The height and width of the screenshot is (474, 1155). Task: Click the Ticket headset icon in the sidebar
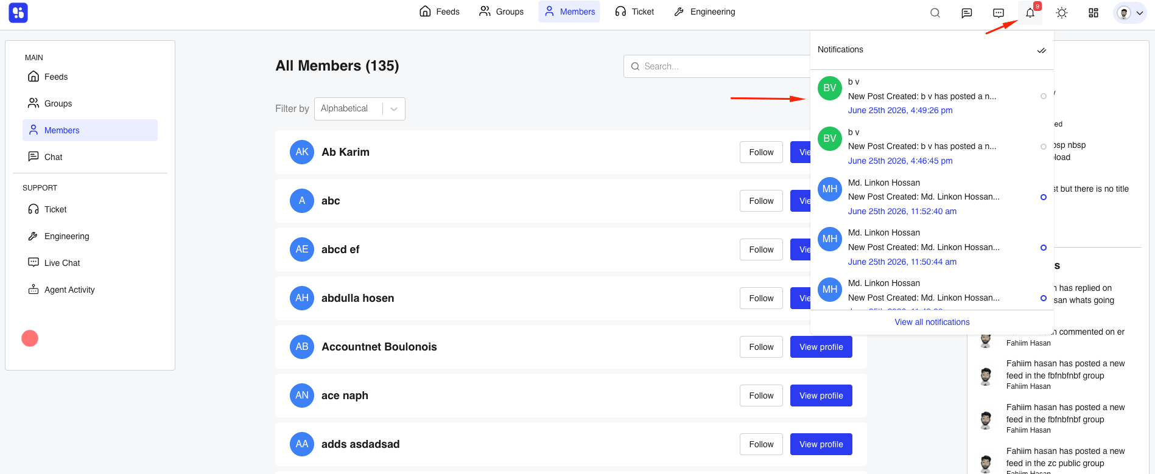click(x=33, y=209)
